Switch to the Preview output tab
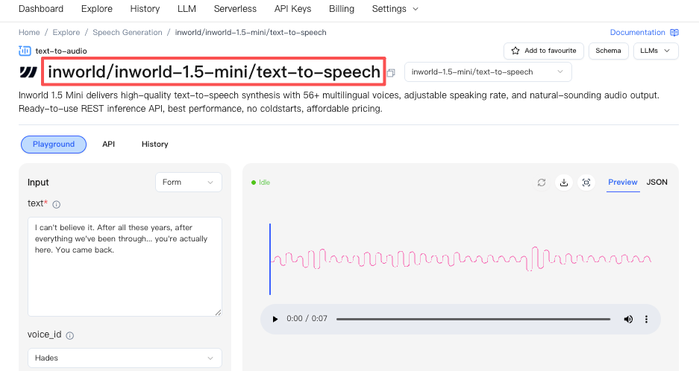The height and width of the screenshot is (371, 699). coord(623,183)
